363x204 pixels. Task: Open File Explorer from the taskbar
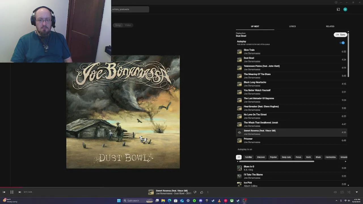(163, 201)
